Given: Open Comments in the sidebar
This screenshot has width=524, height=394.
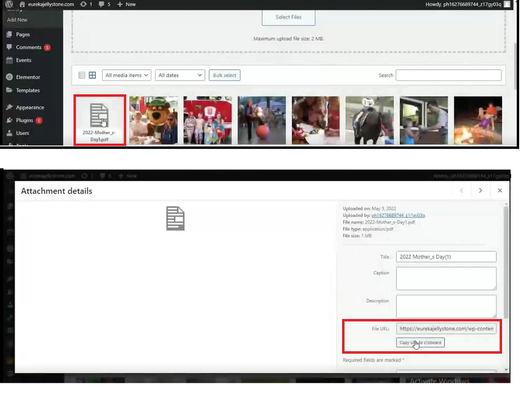Looking at the screenshot, I should pyautogui.click(x=29, y=47).
